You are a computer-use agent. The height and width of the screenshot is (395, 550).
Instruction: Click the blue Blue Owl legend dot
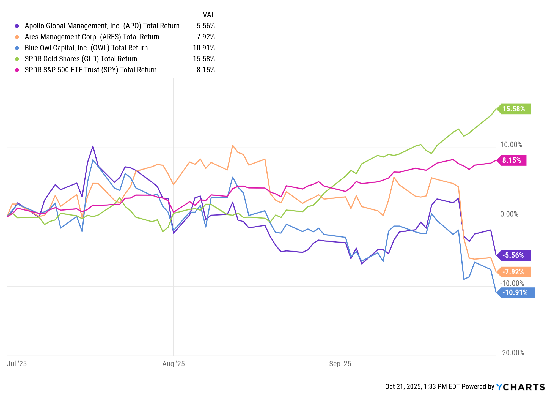(17, 48)
